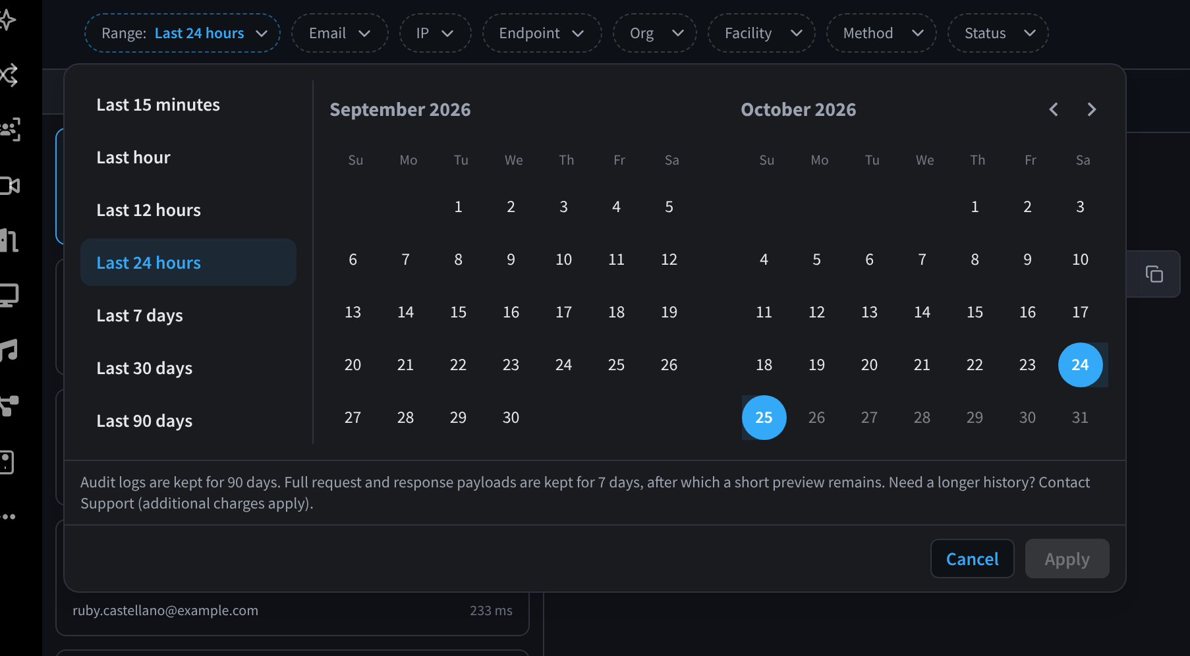Expand the IP filter dropdown
The width and height of the screenshot is (1190, 656).
435,33
